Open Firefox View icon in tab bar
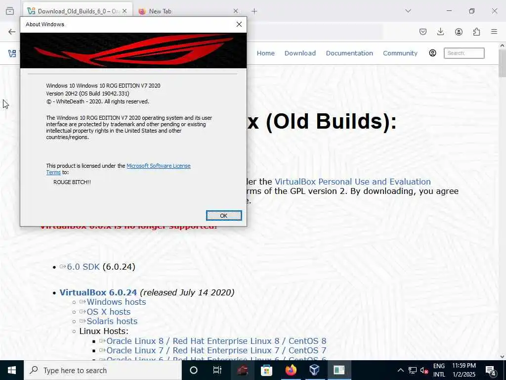Viewport: 506px width, 380px height. click(10, 11)
